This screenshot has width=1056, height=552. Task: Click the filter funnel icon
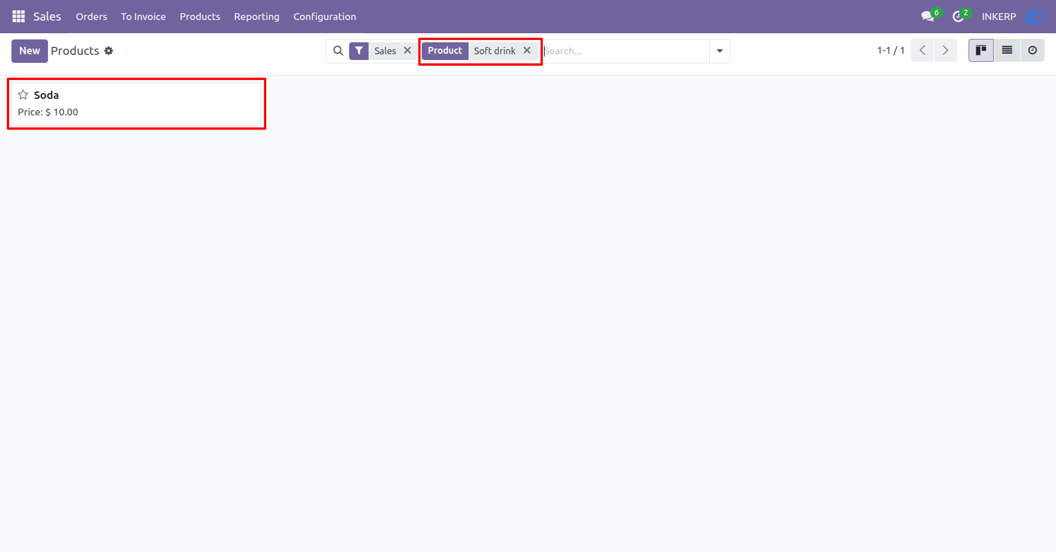[359, 51]
